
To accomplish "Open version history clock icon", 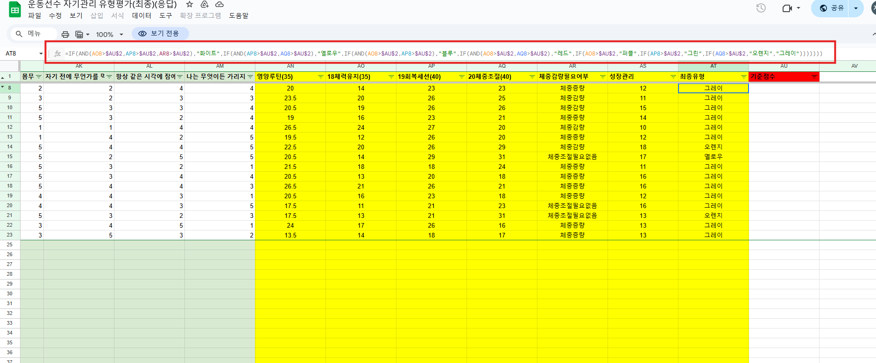I will (x=761, y=8).
